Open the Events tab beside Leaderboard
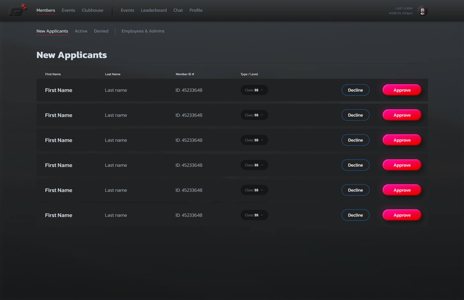The height and width of the screenshot is (300, 464). pos(128,10)
